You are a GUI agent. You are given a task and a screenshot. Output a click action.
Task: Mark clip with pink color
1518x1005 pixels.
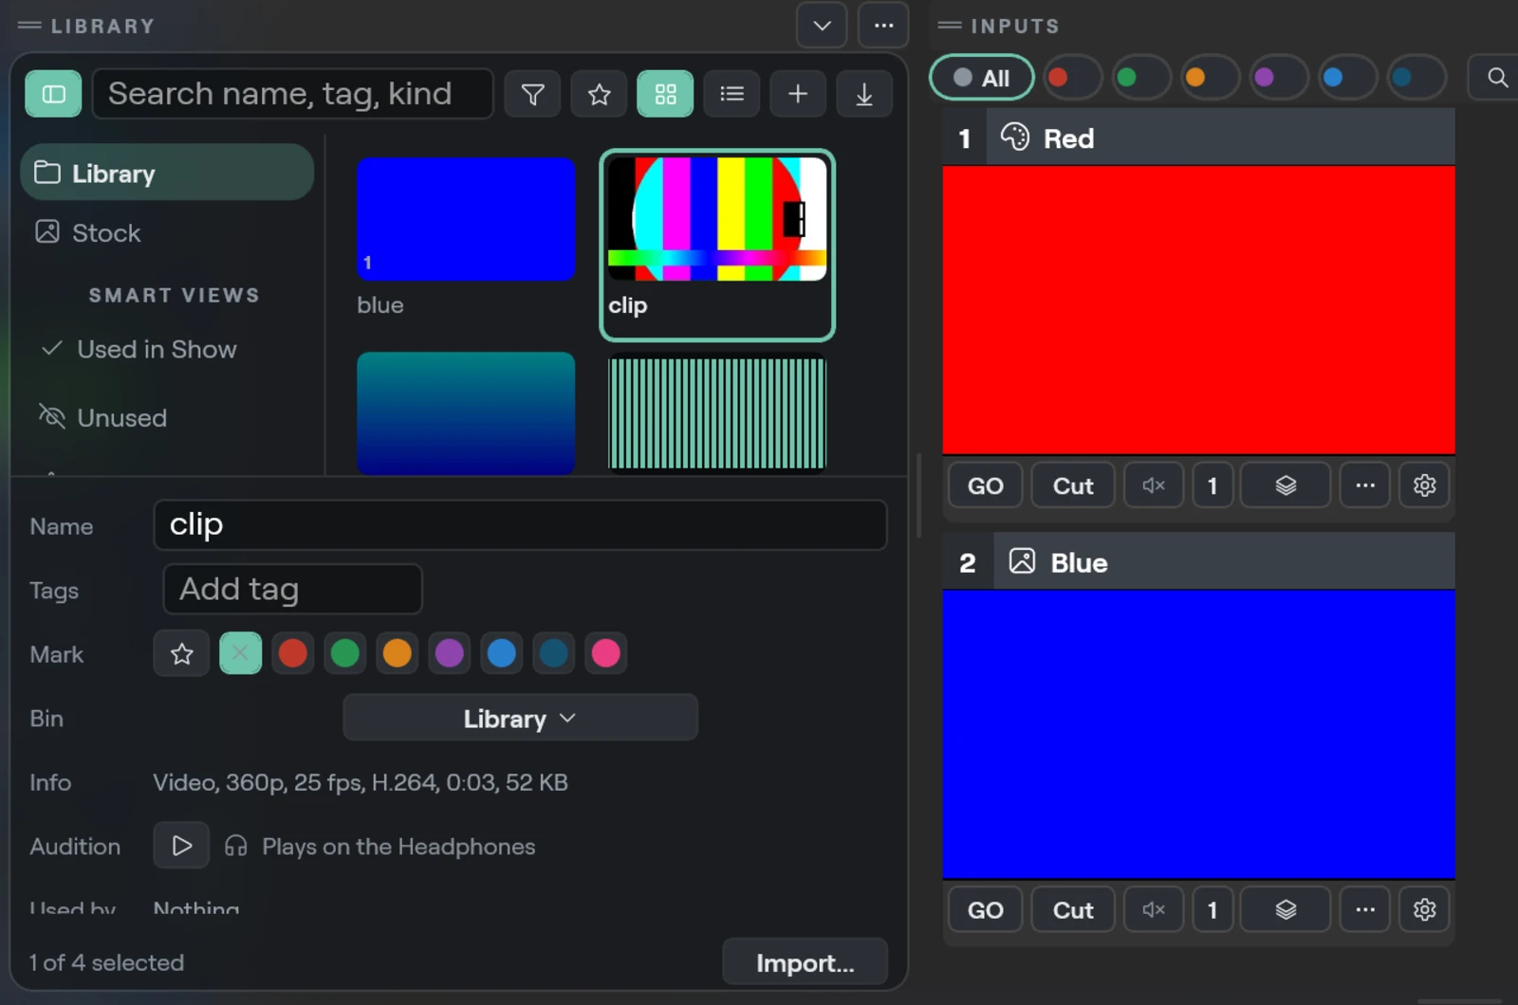click(605, 653)
